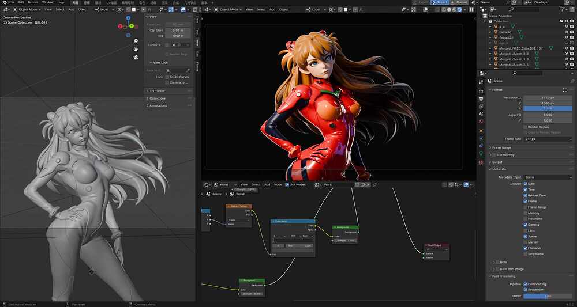Image resolution: width=577 pixels, height=307 pixels.
Task: Toggle camera view gizmo in left viewport
Action: [x=136, y=57]
